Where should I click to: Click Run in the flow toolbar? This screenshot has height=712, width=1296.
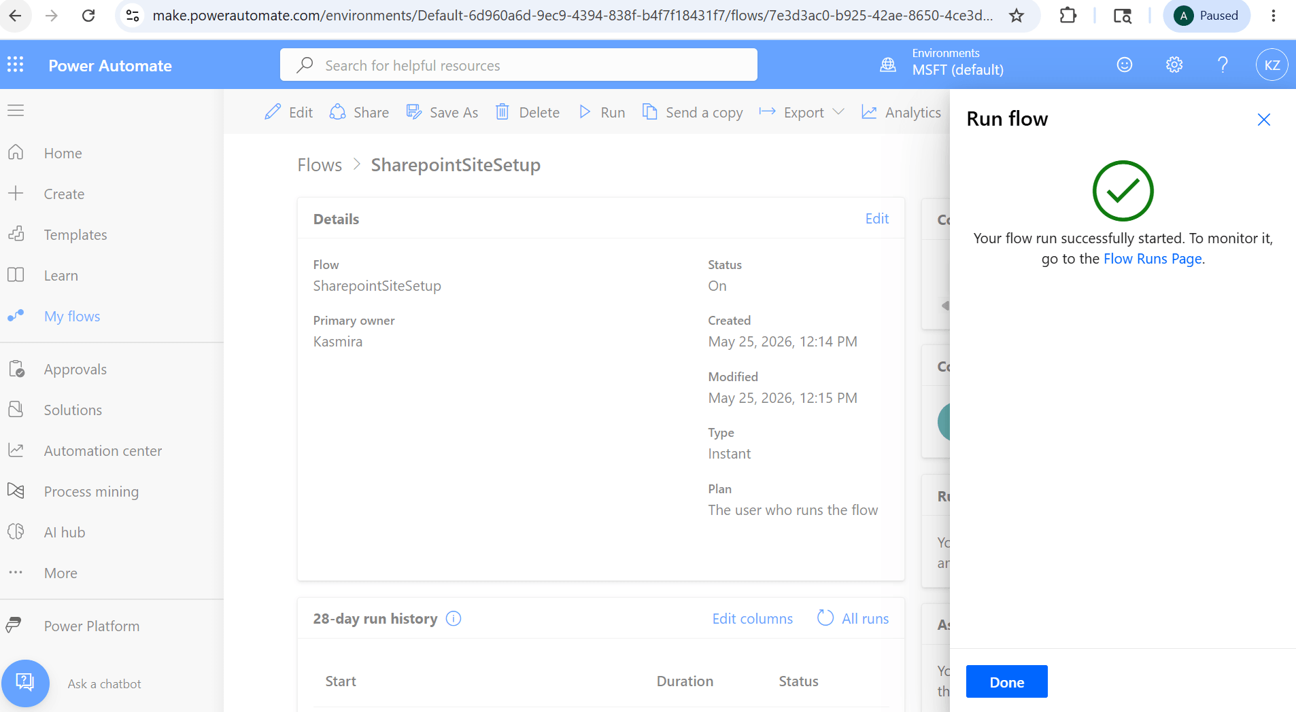[601, 112]
